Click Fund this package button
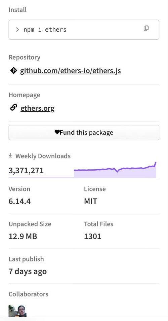The image size is (168, 321). (84, 133)
